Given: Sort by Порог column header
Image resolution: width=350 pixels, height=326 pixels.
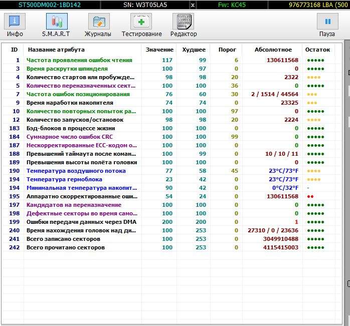Looking at the screenshot, I should [x=227, y=50].
